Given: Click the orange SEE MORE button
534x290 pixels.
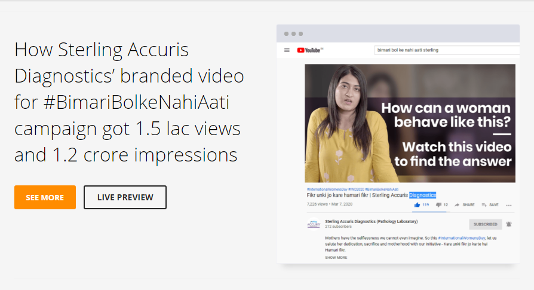Looking at the screenshot, I should pyautogui.click(x=45, y=197).
